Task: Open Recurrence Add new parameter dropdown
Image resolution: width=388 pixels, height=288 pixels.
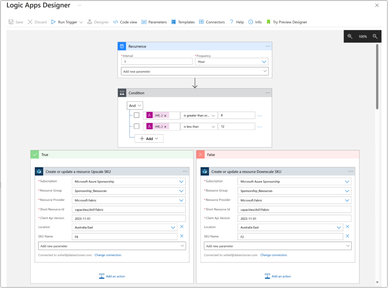Action: 195,71
